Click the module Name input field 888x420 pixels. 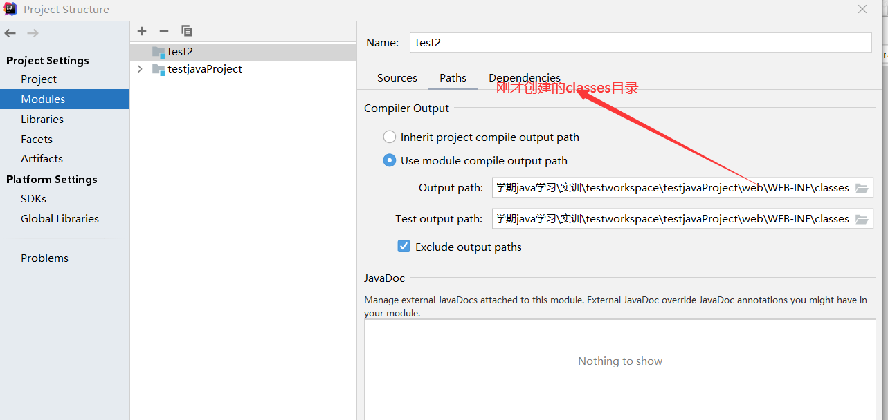click(x=640, y=42)
